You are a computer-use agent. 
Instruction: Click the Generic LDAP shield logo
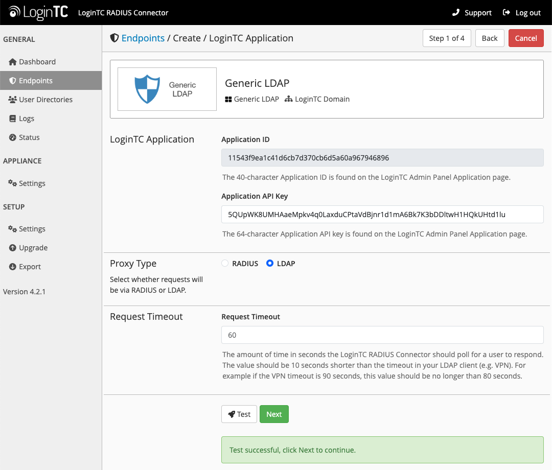click(147, 89)
